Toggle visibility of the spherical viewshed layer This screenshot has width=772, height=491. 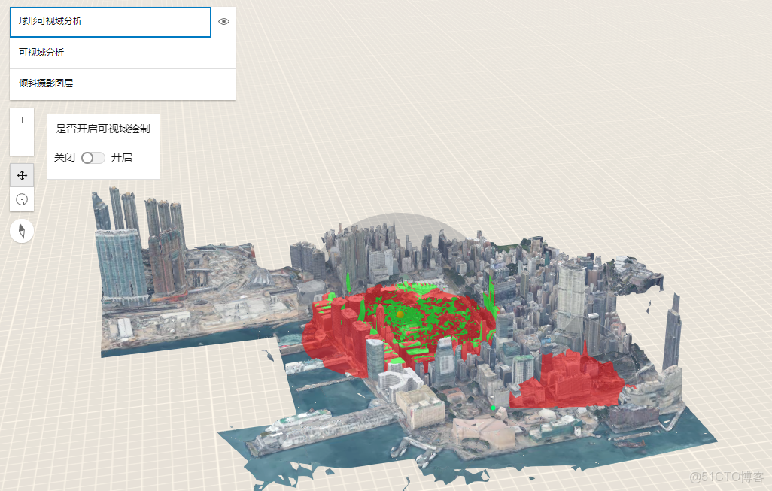click(223, 22)
